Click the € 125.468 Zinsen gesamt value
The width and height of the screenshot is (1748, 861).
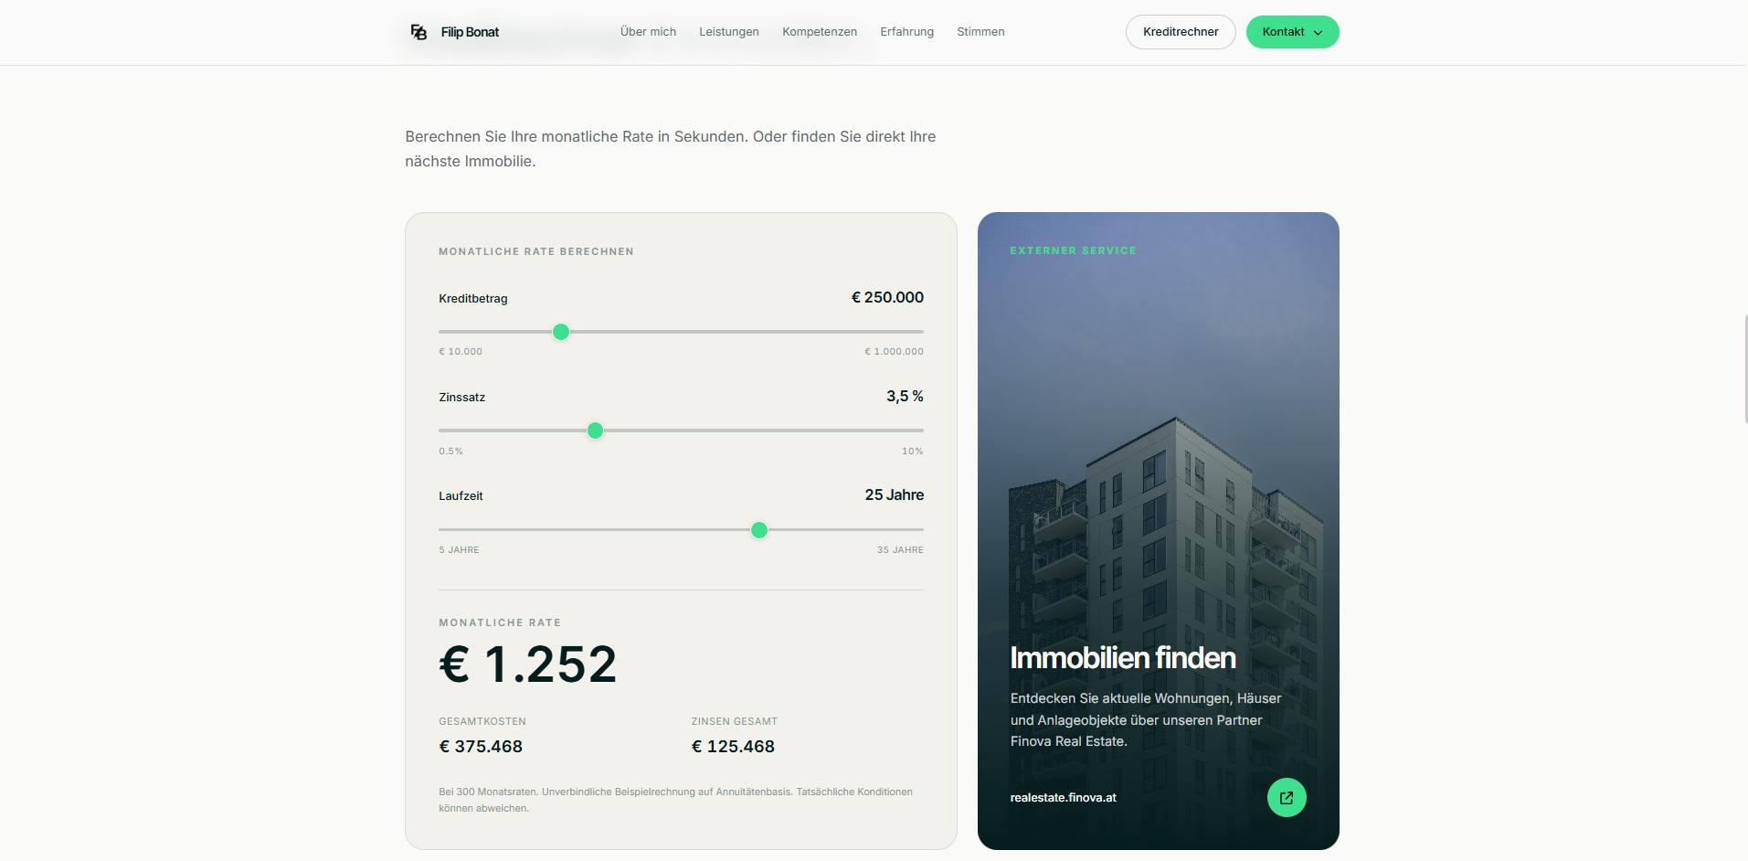[x=733, y=747]
